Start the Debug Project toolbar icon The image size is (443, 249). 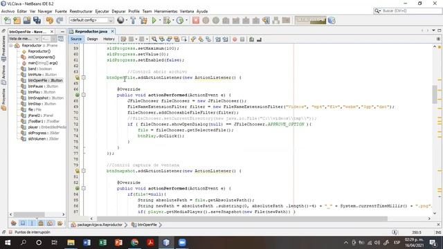point(167,20)
